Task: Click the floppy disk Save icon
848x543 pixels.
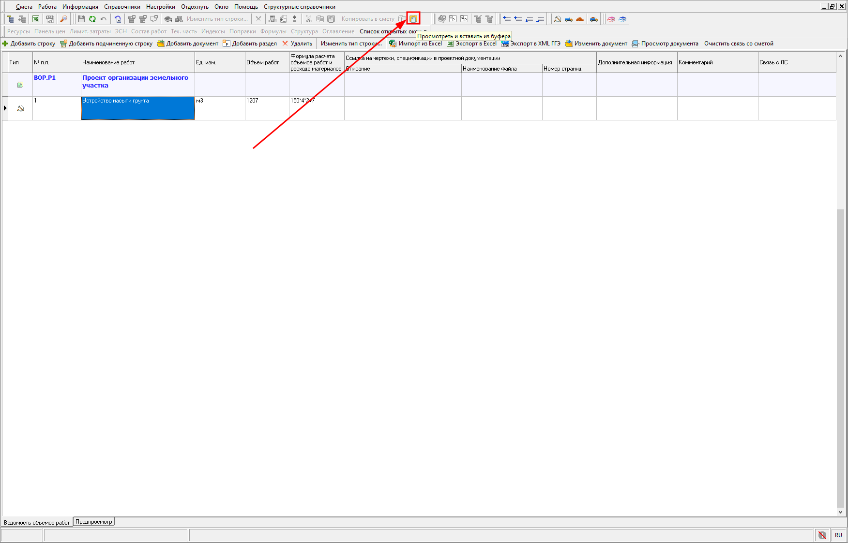Action: pyautogui.click(x=81, y=19)
